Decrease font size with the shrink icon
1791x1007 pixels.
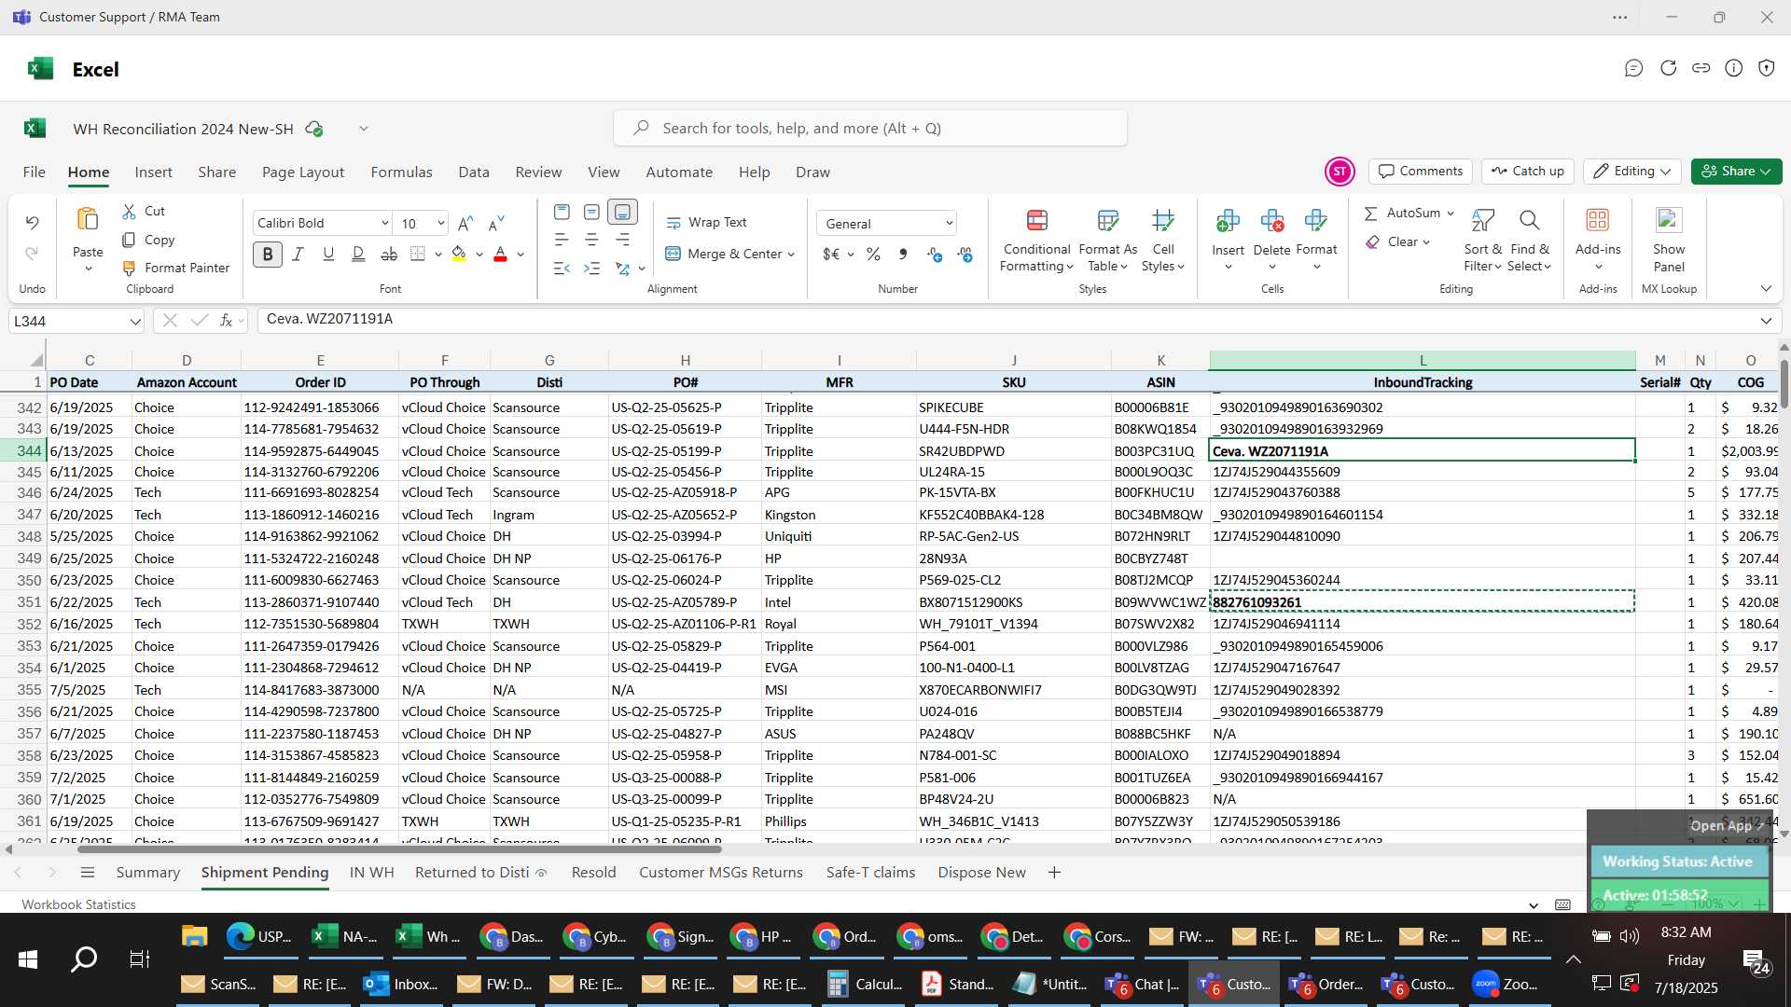click(x=496, y=224)
